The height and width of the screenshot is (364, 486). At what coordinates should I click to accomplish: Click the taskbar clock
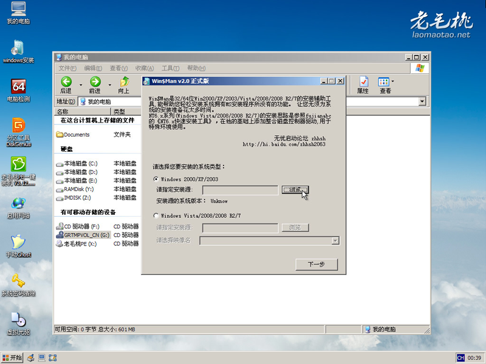[x=474, y=358]
